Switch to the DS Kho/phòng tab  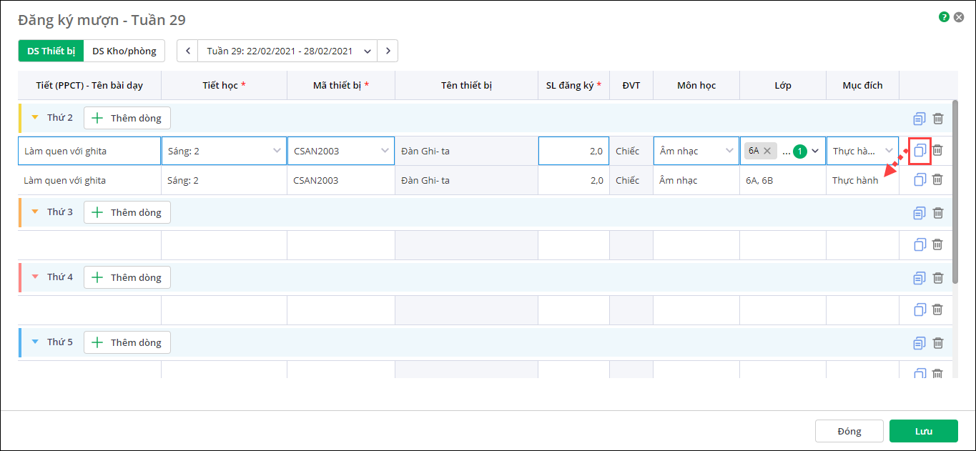pos(124,51)
